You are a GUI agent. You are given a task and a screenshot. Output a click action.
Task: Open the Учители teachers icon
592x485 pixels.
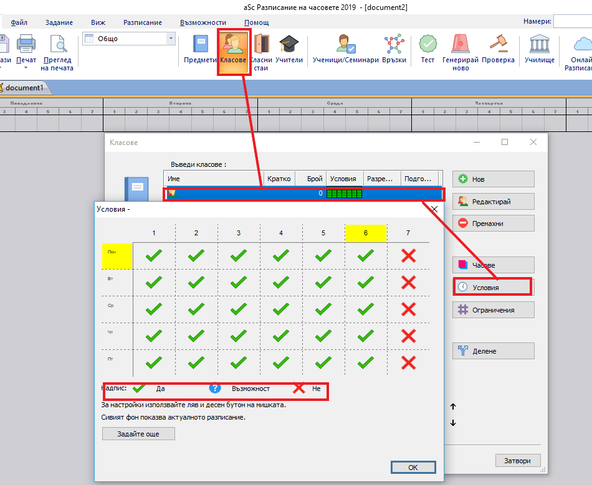coord(289,49)
